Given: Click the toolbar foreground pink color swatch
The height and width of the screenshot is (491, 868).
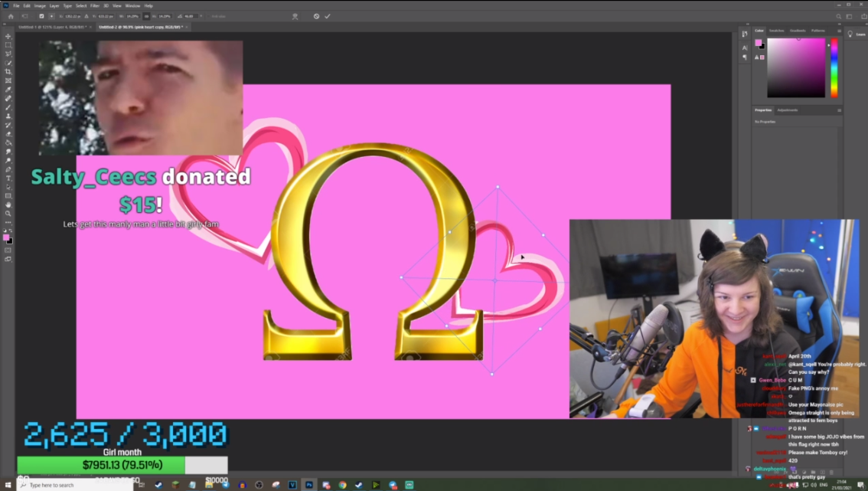Looking at the screenshot, I should pyautogui.click(x=6, y=237).
